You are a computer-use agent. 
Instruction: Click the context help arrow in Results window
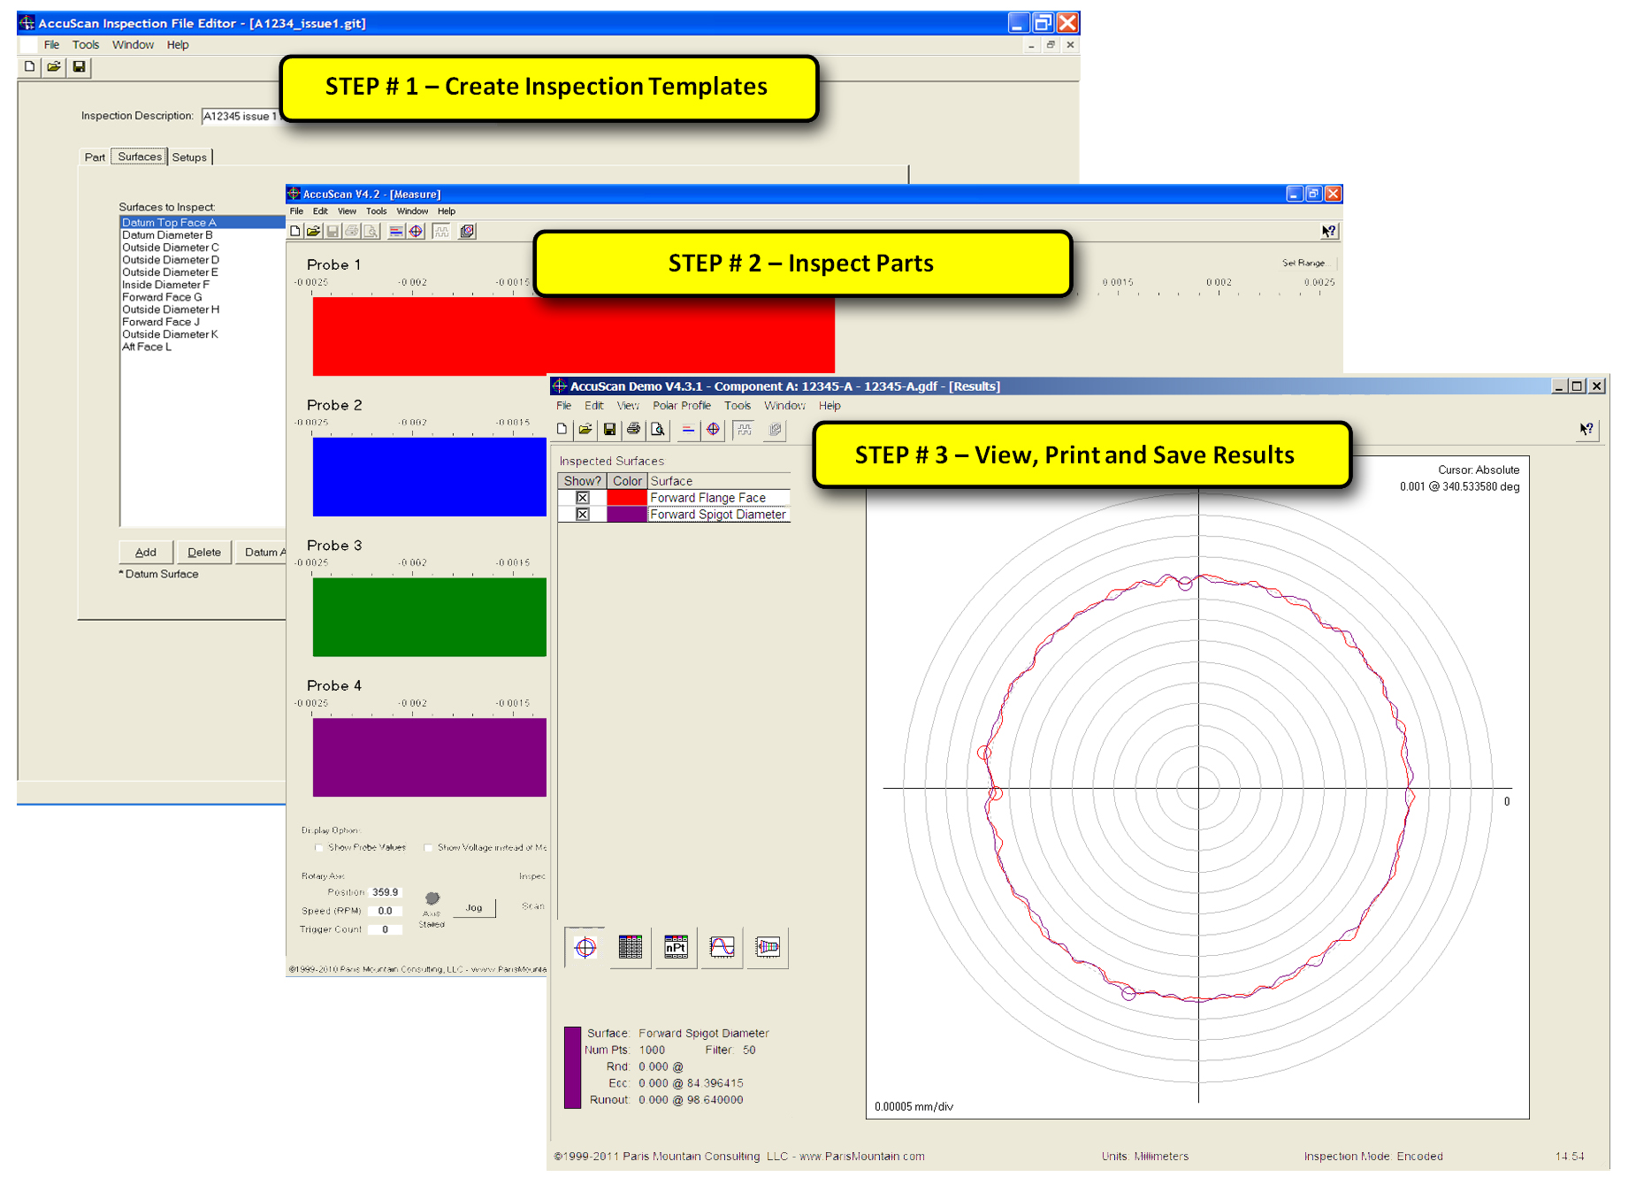(x=1587, y=430)
